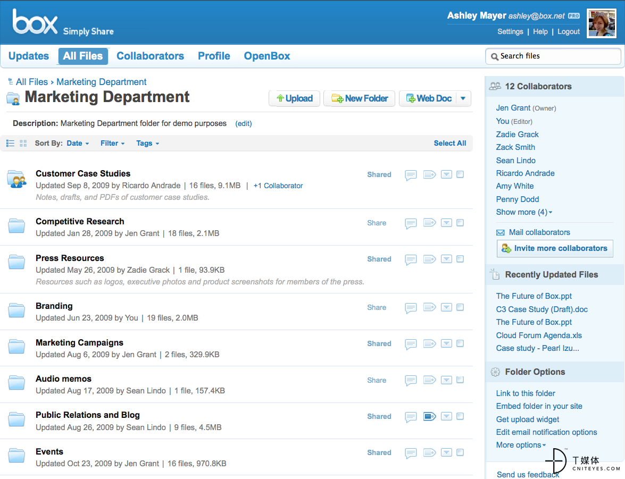The image size is (625, 479).
Task: Select the Customer Case Studies checkbox
Action: (x=460, y=174)
